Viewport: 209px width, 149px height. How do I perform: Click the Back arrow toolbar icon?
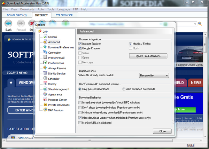coord(8,24)
